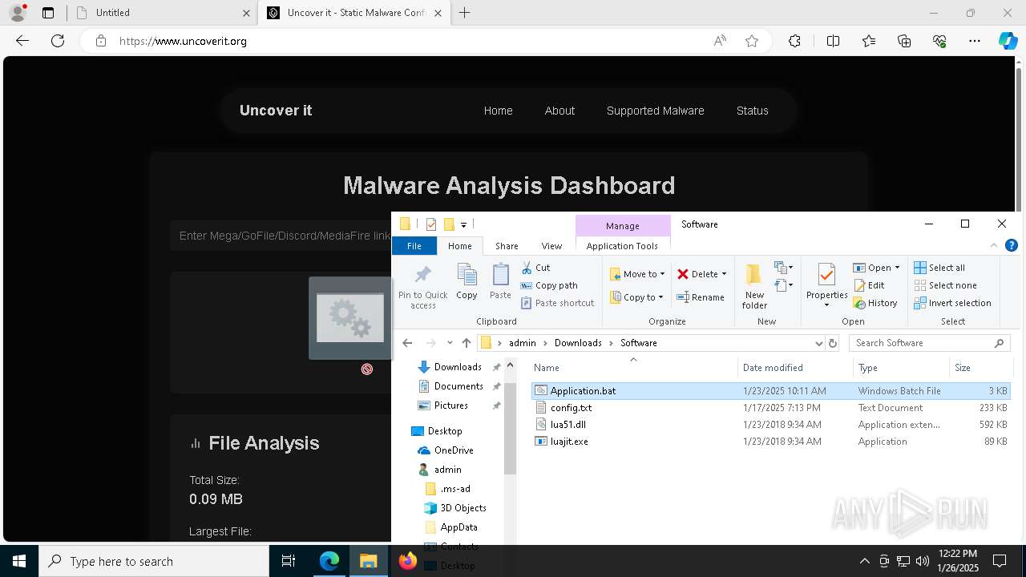Refresh the Uncover it page

(x=58, y=41)
